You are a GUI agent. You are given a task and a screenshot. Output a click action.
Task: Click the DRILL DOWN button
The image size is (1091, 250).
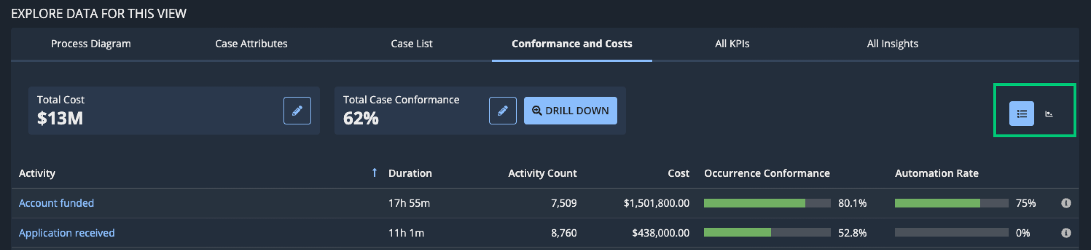[x=570, y=110]
